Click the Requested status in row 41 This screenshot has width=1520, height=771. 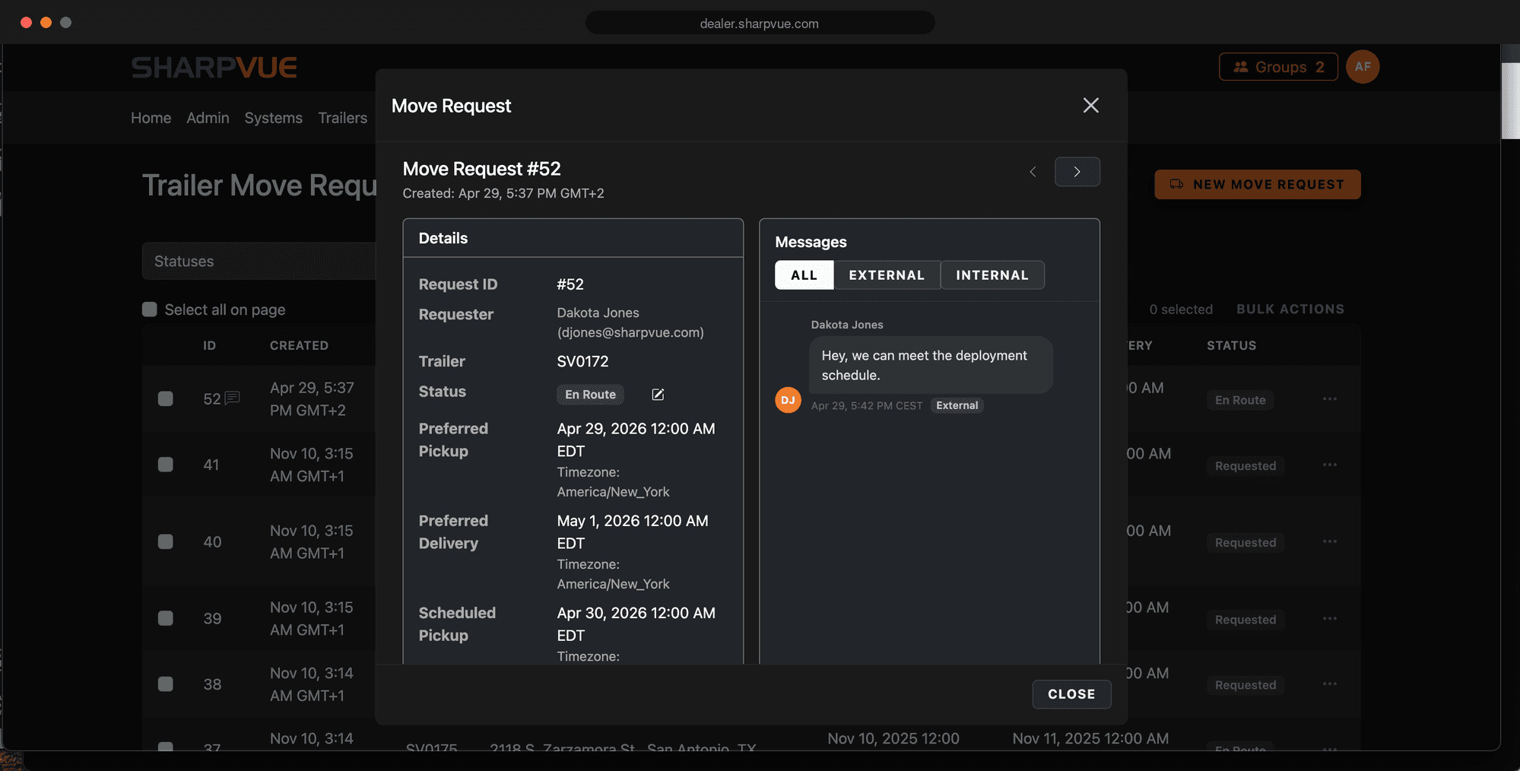point(1246,465)
